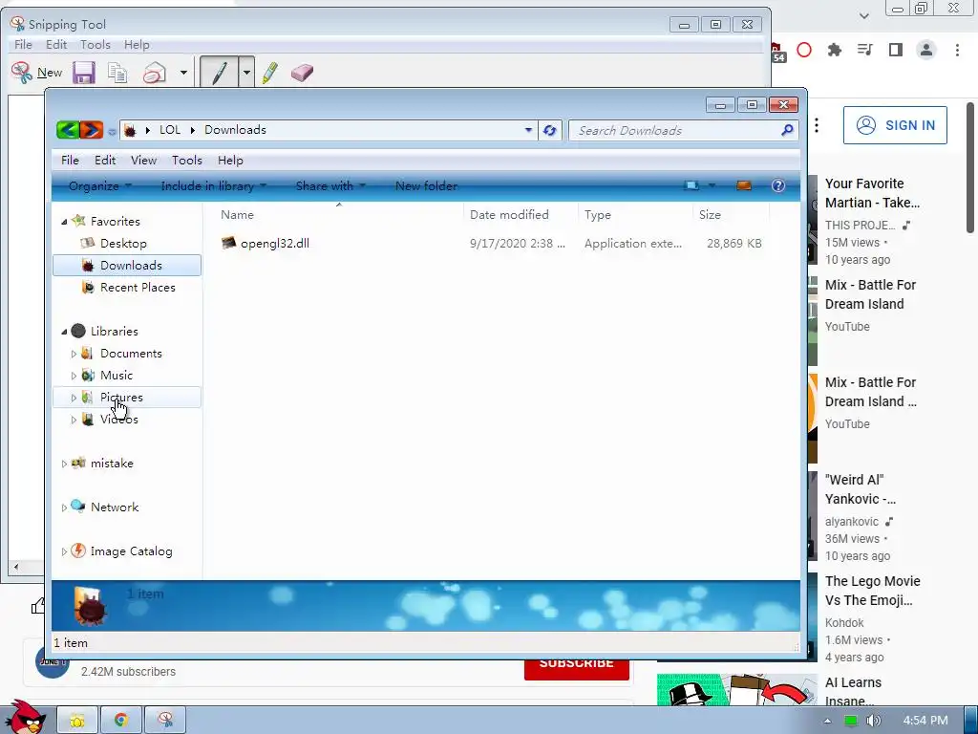Open Chrome extensions puzzle icon

pyautogui.click(x=834, y=50)
